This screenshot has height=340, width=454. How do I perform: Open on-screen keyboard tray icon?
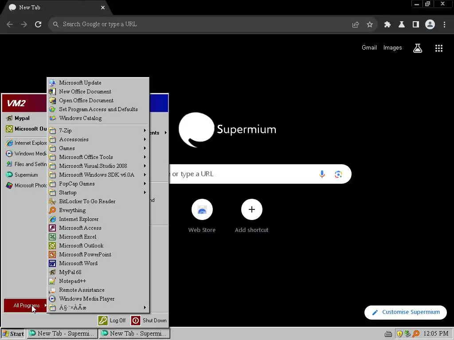[x=388, y=334]
